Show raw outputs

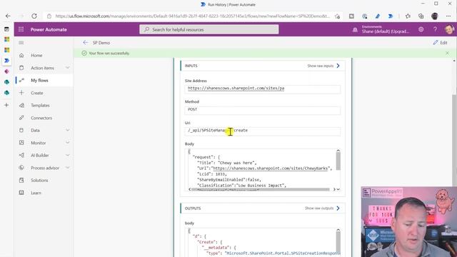point(322,208)
